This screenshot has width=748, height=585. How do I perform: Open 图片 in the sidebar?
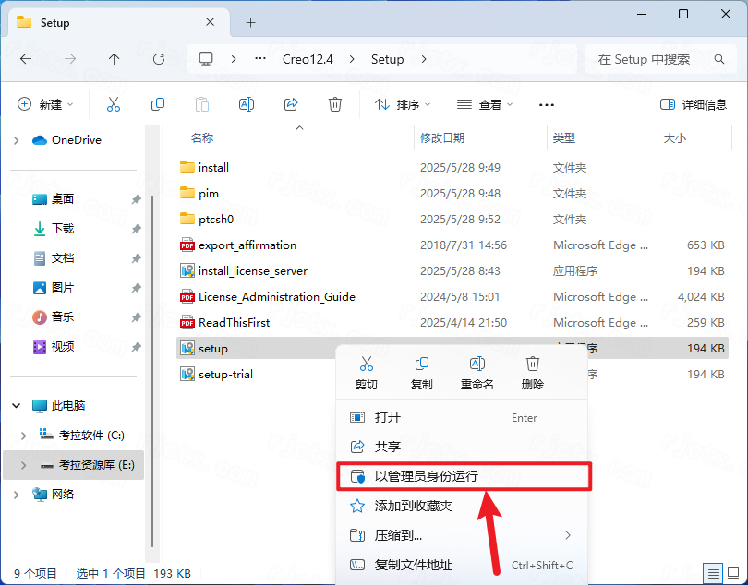62,288
